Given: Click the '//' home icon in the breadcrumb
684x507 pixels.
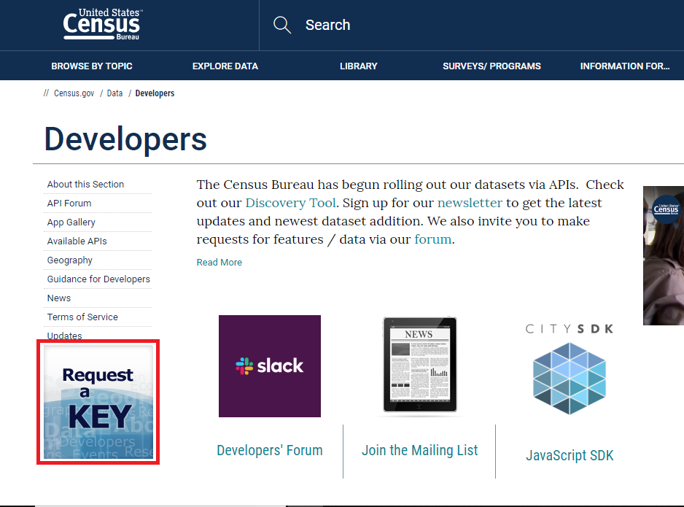Looking at the screenshot, I should pyautogui.click(x=45, y=93).
